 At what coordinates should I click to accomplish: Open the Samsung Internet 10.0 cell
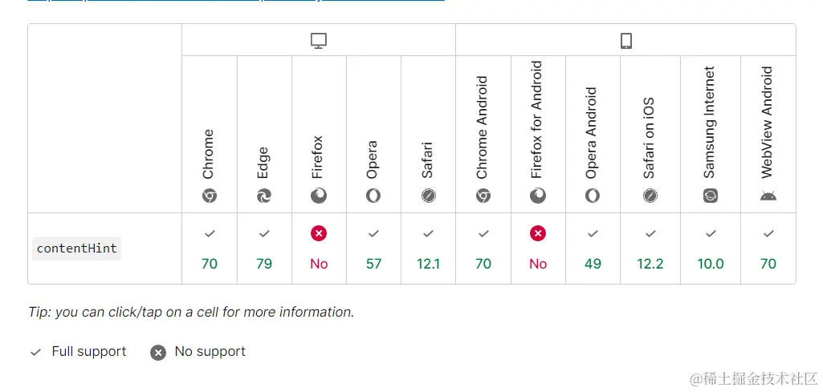710,249
